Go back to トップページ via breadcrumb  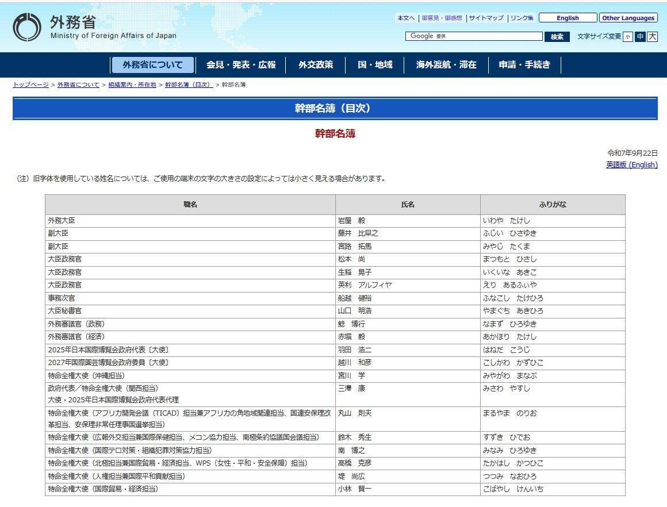(x=29, y=84)
